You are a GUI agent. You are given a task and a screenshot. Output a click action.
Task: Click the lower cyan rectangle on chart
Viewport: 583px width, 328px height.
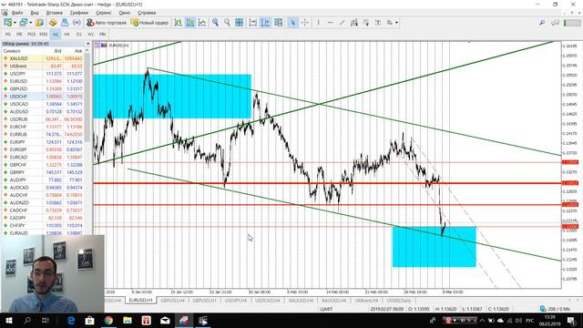[x=434, y=247]
